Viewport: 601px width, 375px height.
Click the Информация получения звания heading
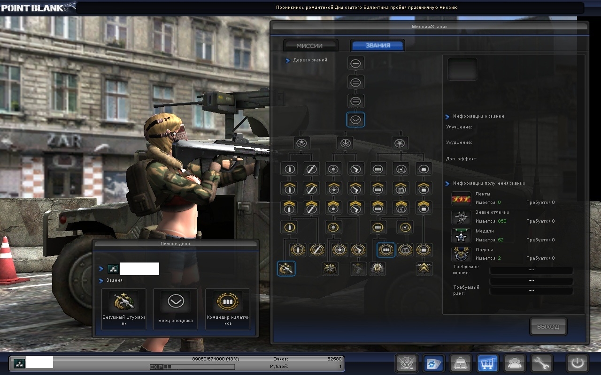pos(489,183)
